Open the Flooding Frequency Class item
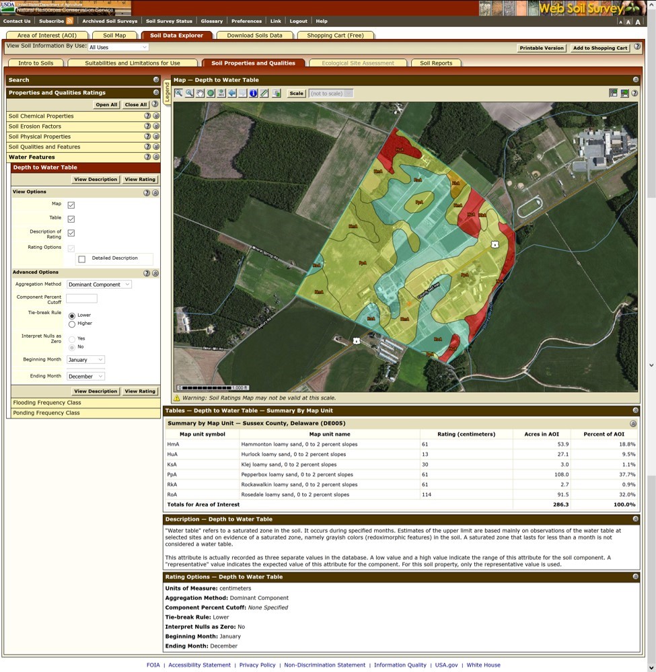656x672 pixels. pos(46,403)
